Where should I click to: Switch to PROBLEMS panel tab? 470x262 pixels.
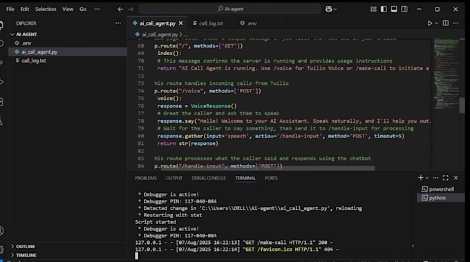[x=146, y=178]
